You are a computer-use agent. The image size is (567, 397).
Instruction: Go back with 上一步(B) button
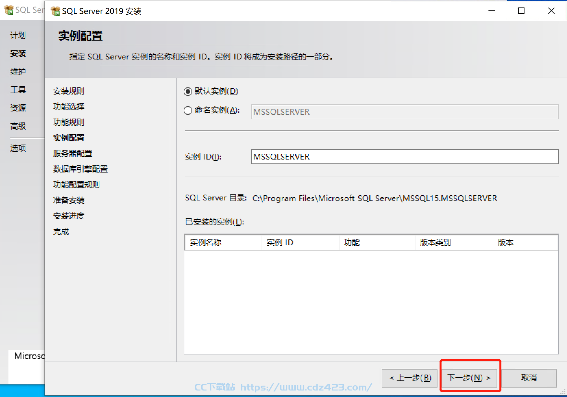[x=410, y=378]
